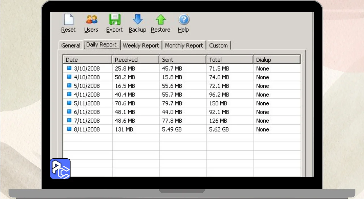
Task: Click the Export floppy disk icon
Action: [x=115, y=19]
